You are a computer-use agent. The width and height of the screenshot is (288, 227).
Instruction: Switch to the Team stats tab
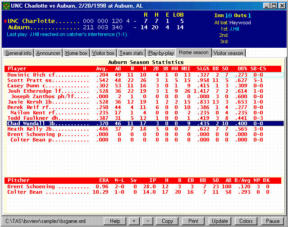[132, 53]
